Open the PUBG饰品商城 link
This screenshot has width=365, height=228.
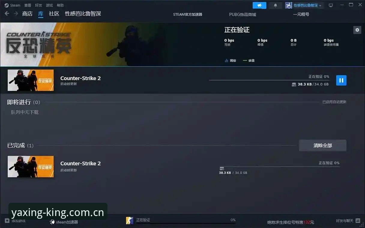tap(243, 14)
